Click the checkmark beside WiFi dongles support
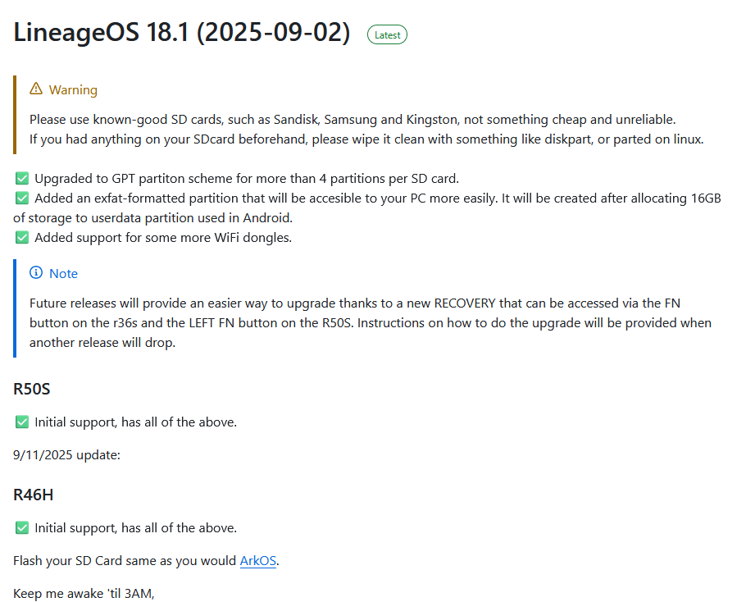 22,237
